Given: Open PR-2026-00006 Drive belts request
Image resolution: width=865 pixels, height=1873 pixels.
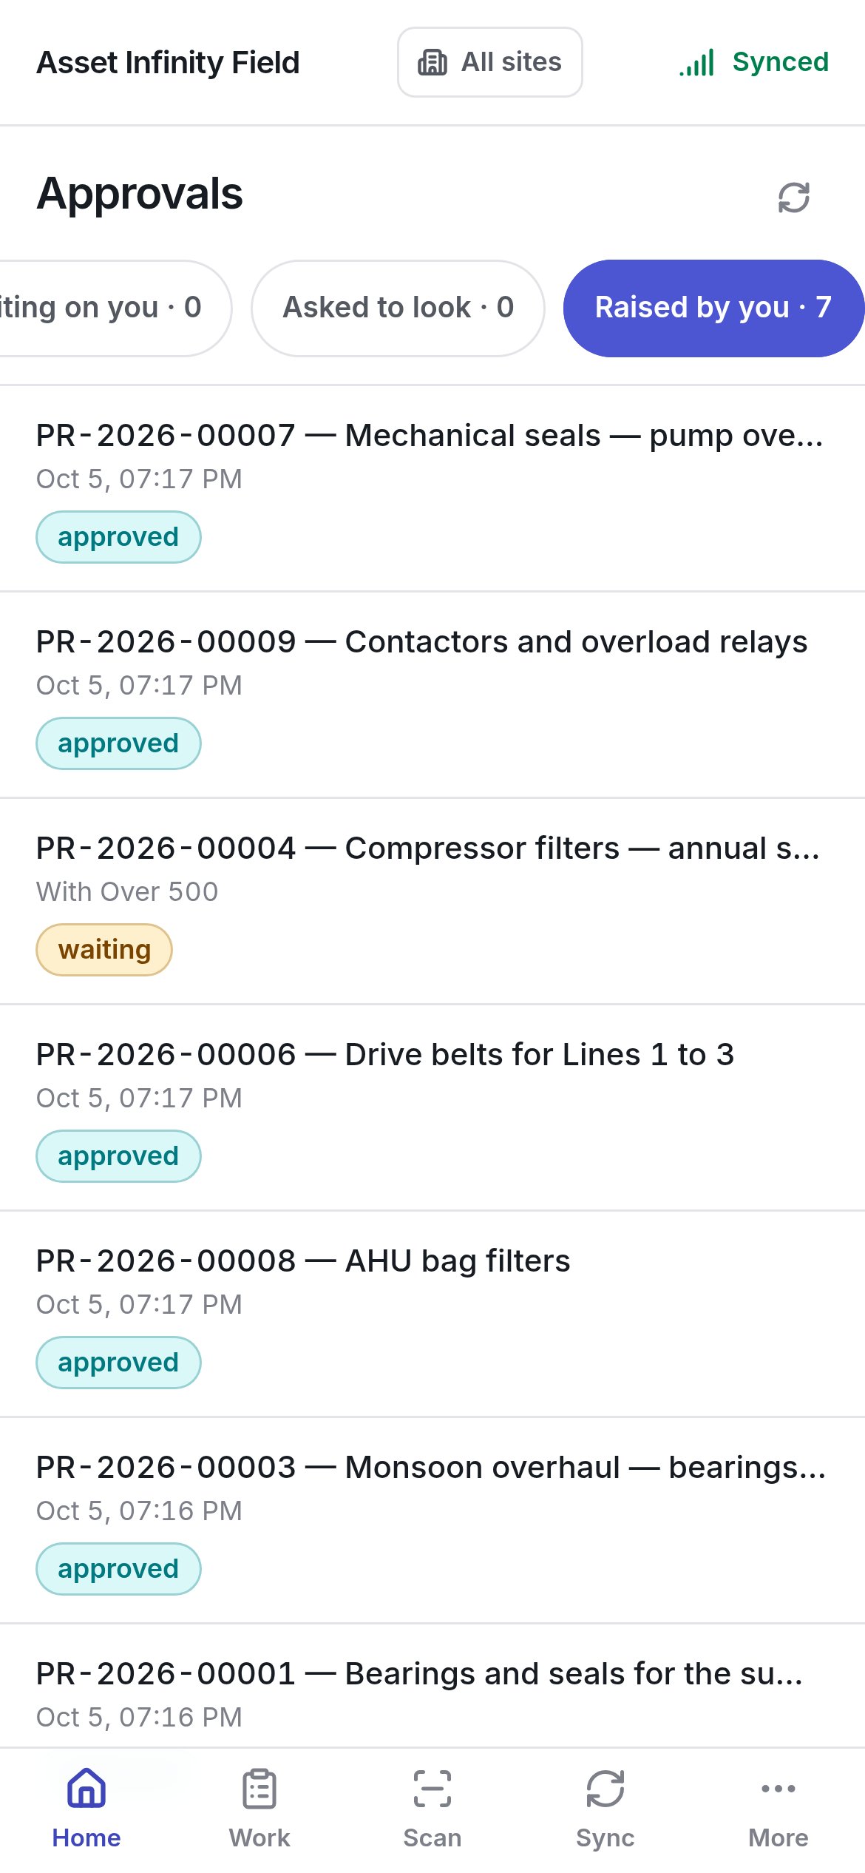Looking at the screenshot, I should click(x=432, y=1107).
